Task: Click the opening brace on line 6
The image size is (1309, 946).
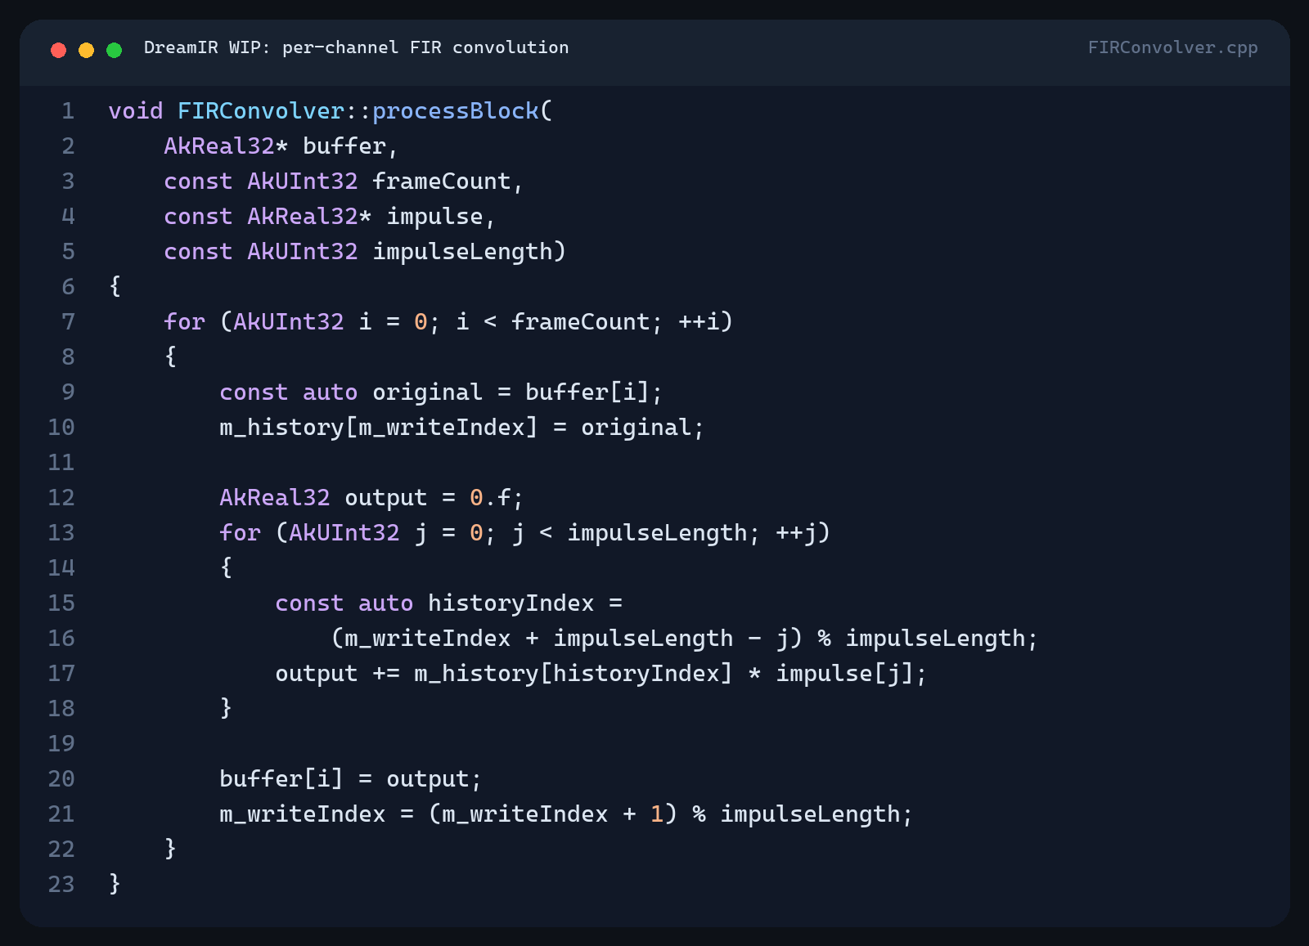Action: pos(115,286)
